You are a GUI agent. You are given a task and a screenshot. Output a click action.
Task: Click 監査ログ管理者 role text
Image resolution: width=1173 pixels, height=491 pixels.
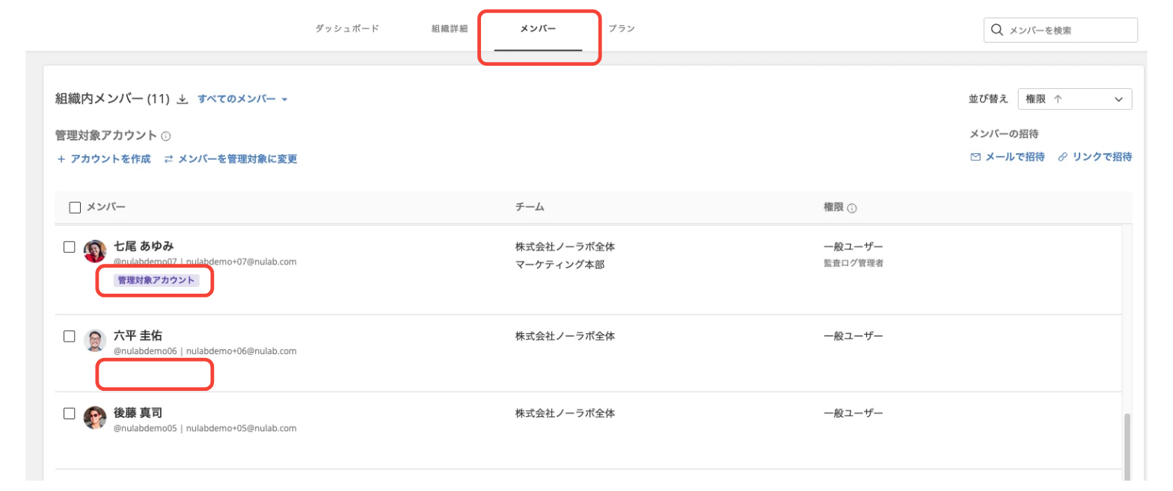[x=854, y=262]
